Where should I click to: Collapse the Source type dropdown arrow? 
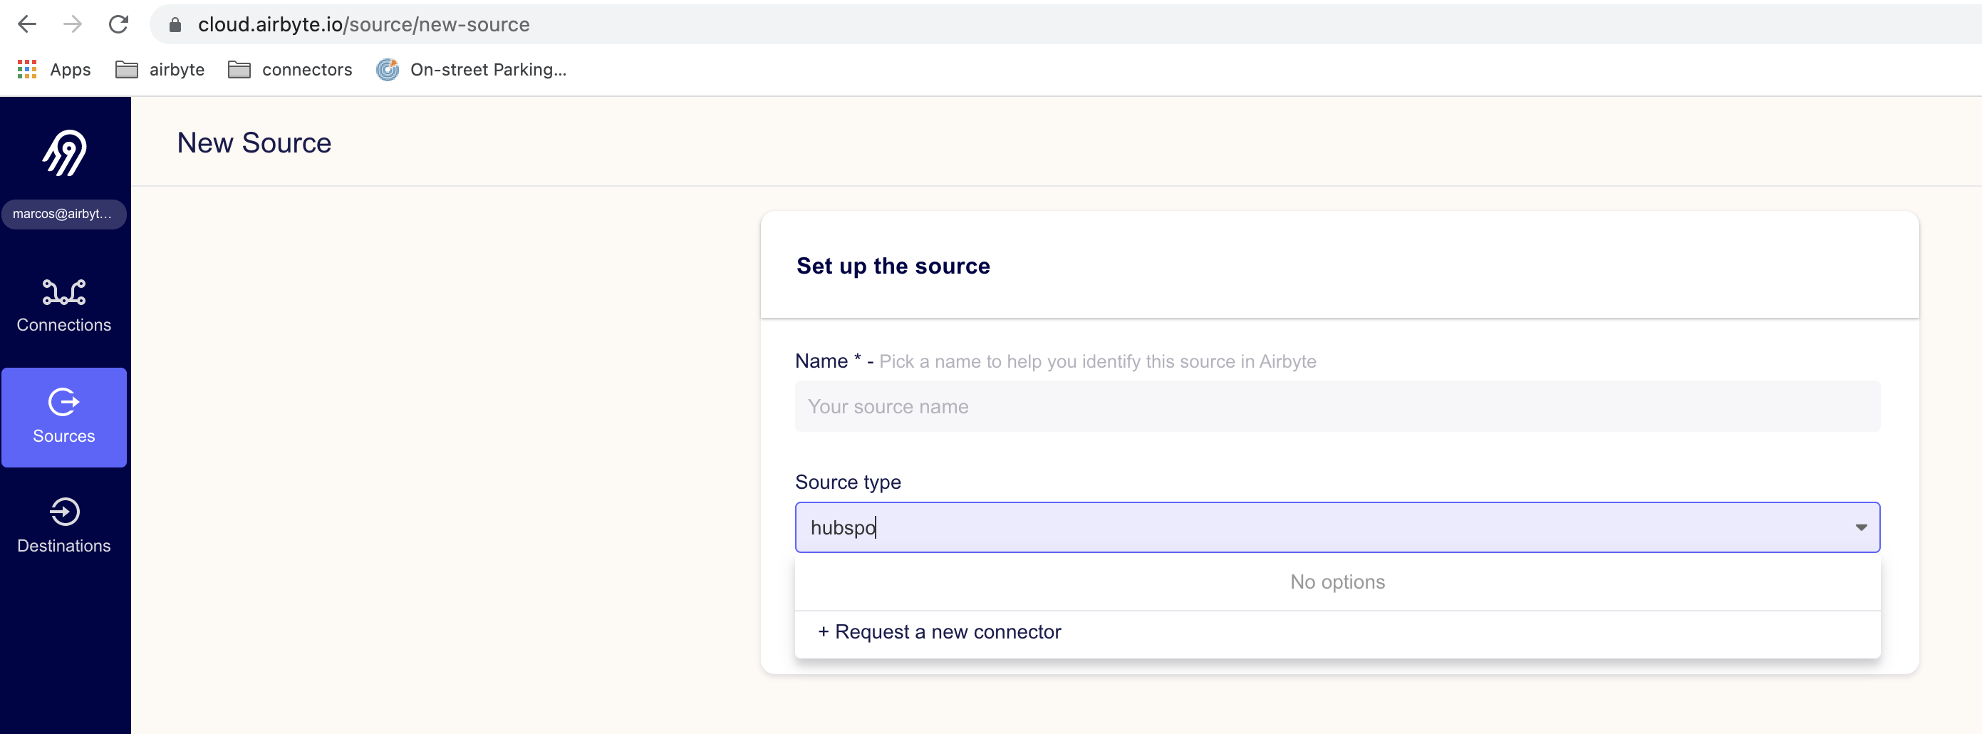point(1861,528)
